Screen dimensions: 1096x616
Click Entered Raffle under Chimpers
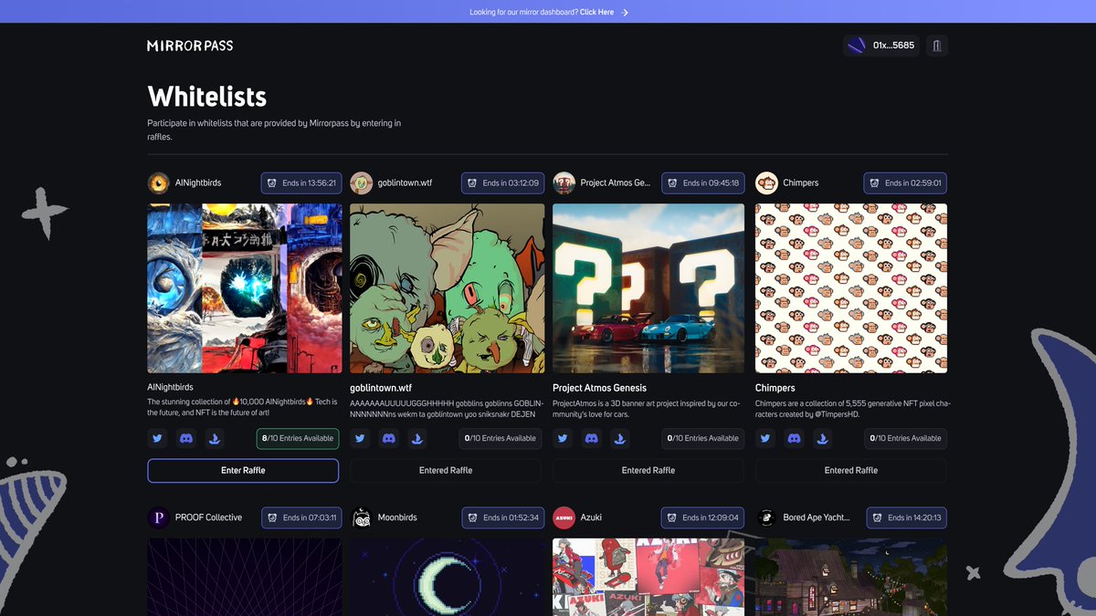click(x=851, y=470)
